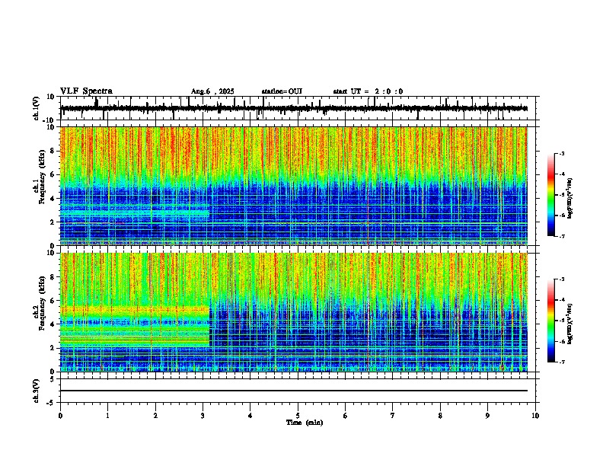603x466 pixels.
Task: Click the time axis tick label "4"
Action: pyautogui.click(x=250, y=416)
